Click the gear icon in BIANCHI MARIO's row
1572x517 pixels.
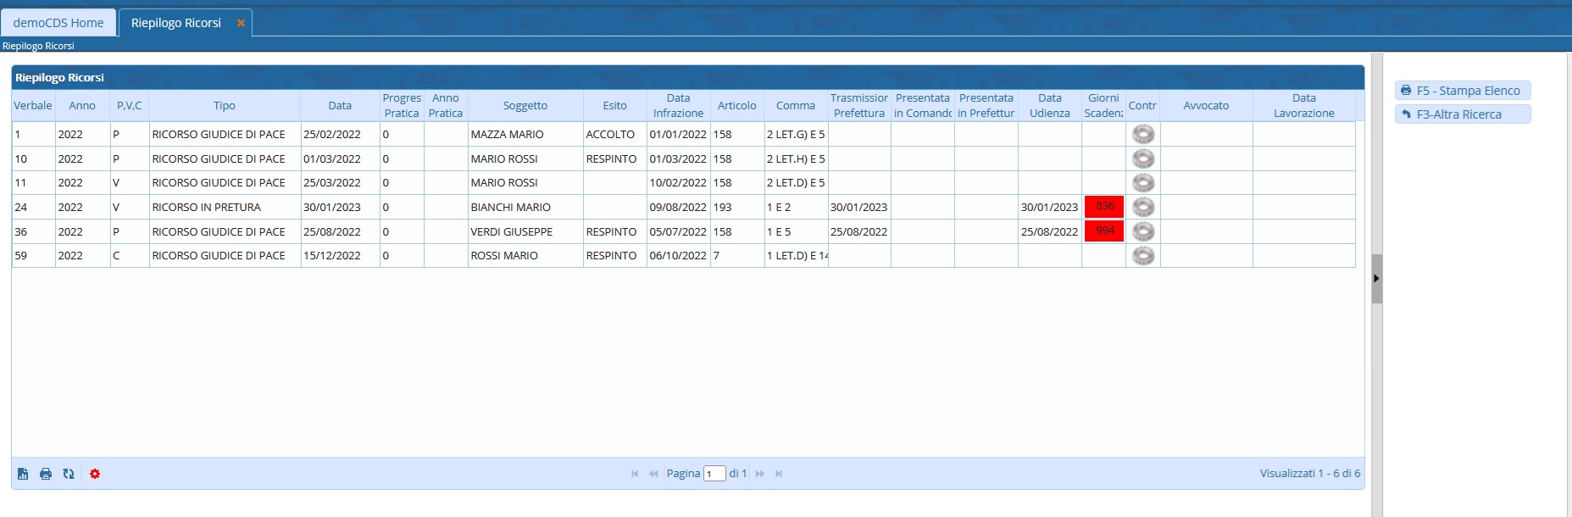point(1143,207)
